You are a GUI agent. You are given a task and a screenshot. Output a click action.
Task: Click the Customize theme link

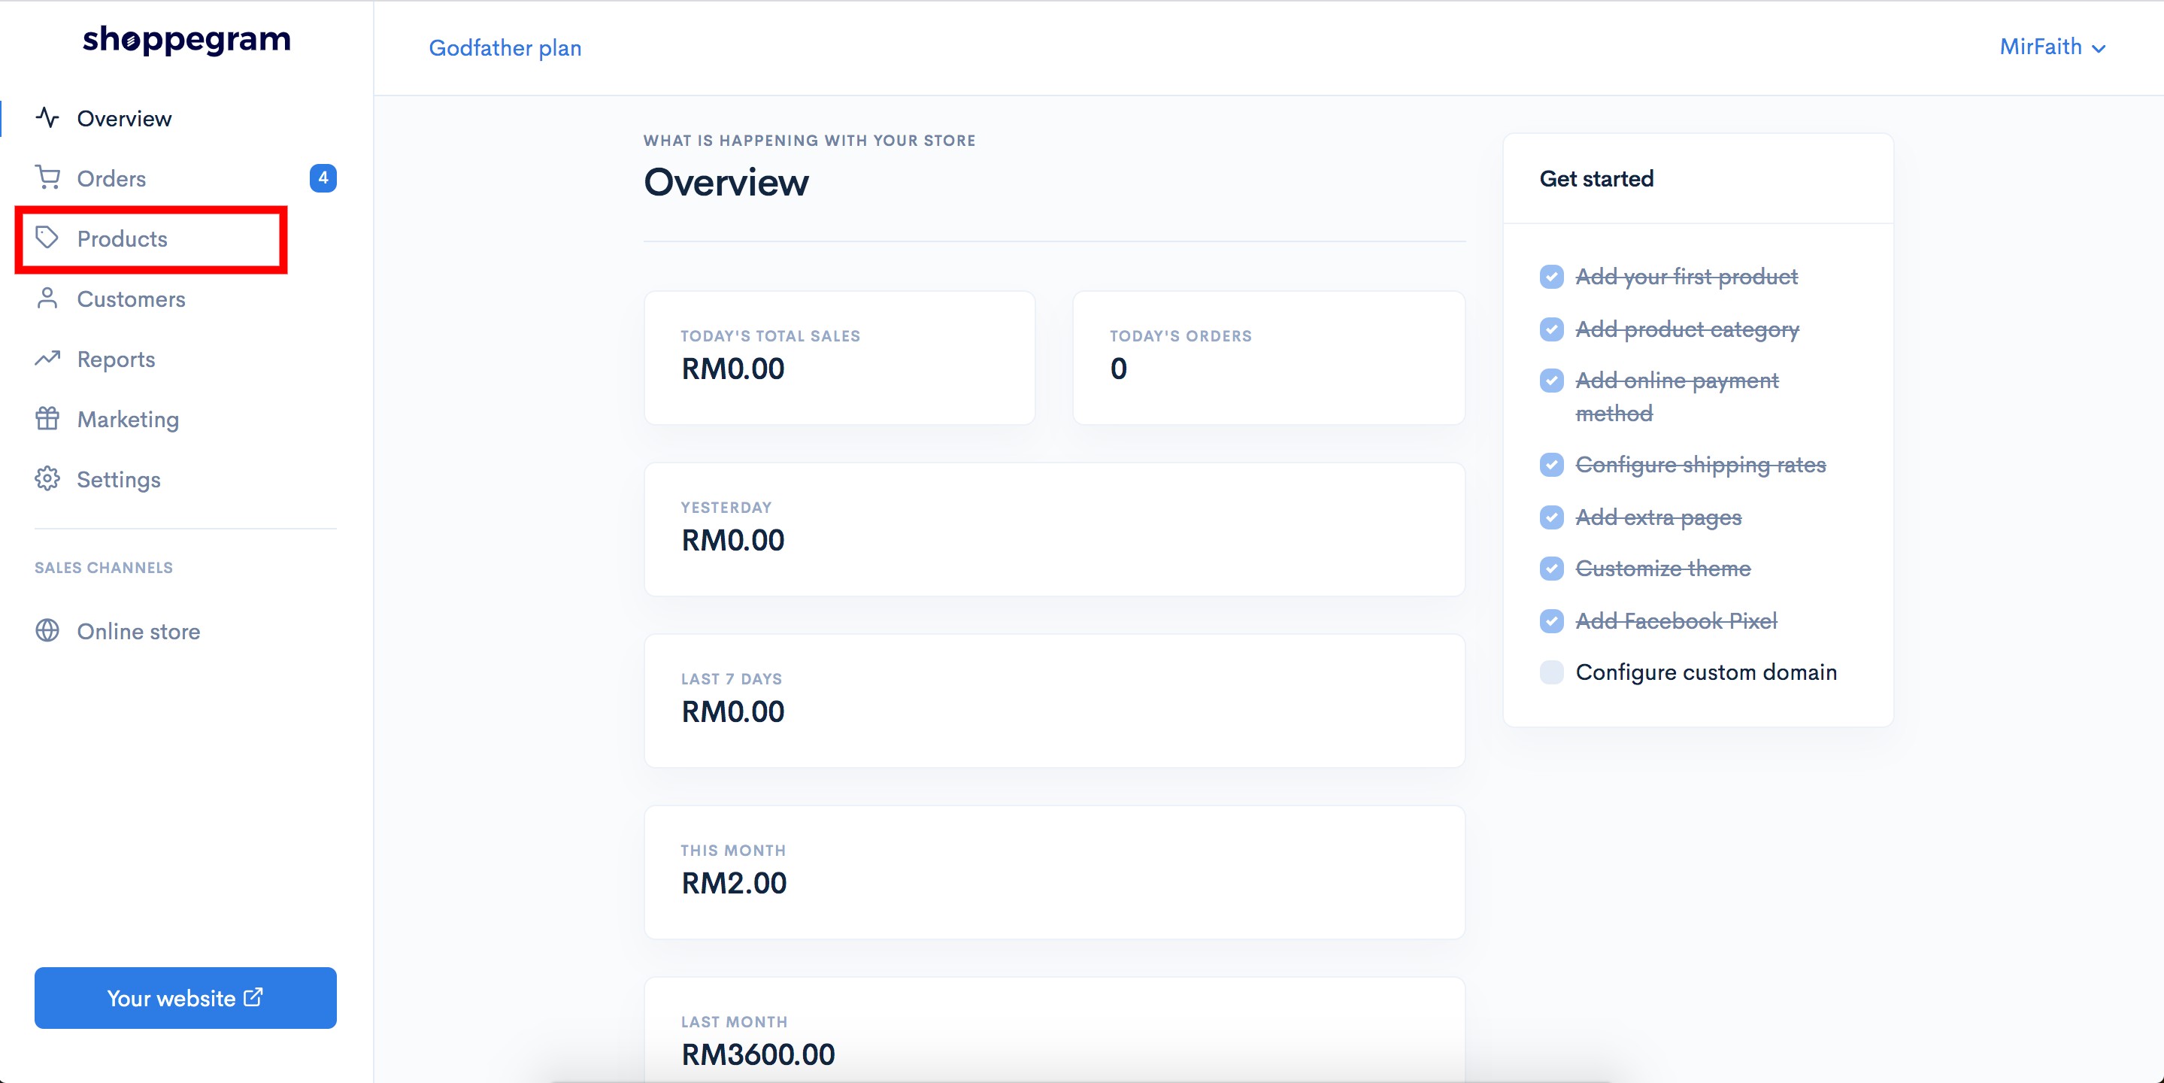click(x=1662, y=569)
